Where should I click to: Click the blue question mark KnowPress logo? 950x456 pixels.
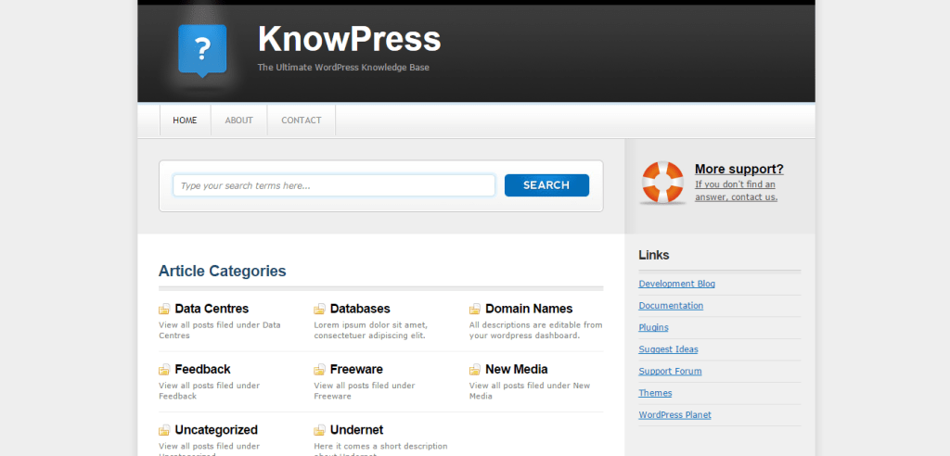[x=202, y=51]
